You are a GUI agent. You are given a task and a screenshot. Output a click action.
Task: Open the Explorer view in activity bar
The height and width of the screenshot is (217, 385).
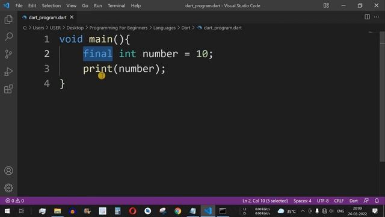(8, 20)
